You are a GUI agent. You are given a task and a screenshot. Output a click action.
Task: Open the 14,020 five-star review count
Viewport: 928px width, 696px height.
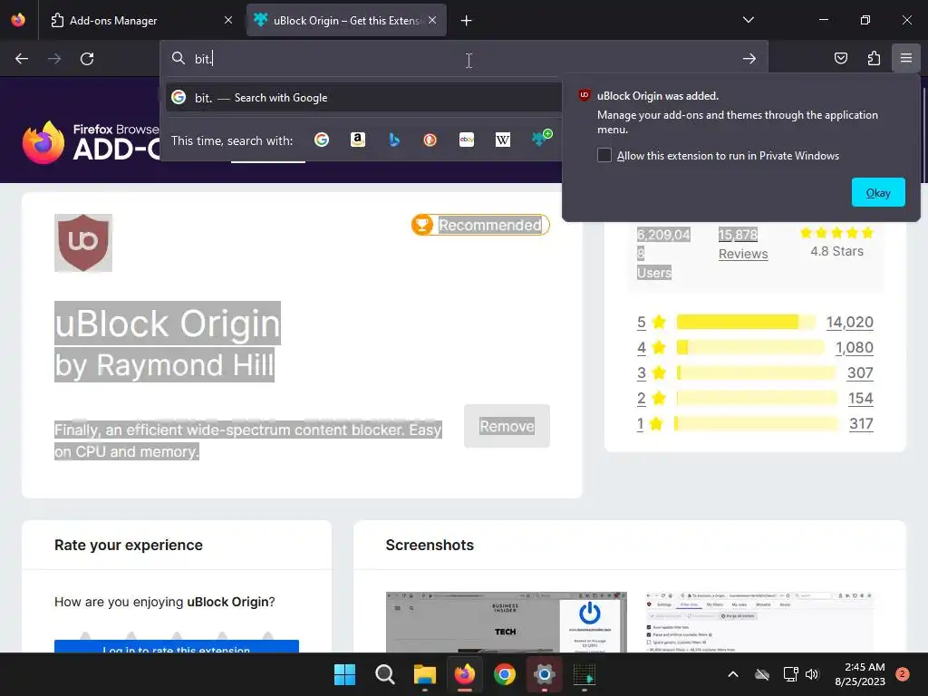click(x=849, y=322)
